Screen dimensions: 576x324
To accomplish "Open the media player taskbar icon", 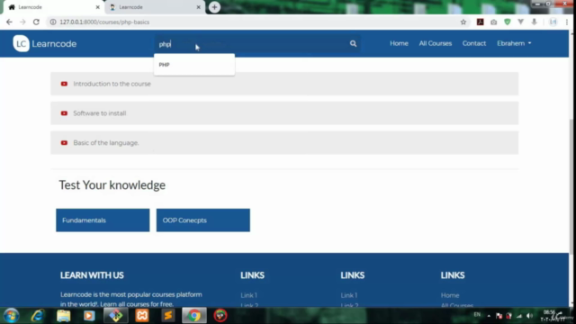I will (x=89, y=316).
